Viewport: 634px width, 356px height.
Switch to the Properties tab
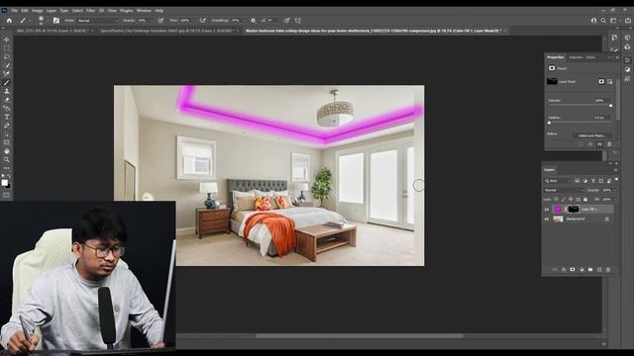click(555, 57)
